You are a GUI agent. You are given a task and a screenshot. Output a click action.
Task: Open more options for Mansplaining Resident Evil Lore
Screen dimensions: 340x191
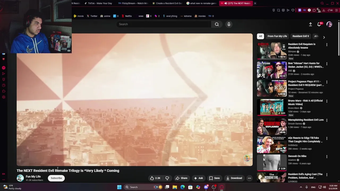click(327, 120)
